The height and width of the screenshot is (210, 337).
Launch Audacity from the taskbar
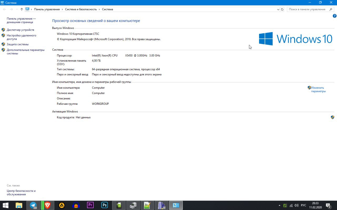point(76,205)
